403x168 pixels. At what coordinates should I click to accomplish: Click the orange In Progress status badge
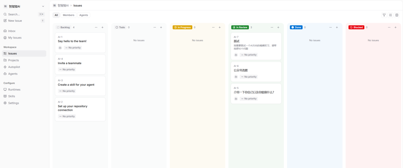(182, 27)
